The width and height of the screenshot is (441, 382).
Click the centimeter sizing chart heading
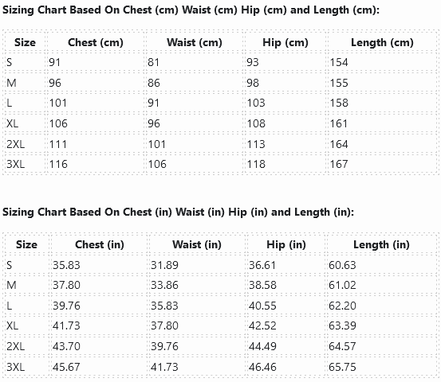pos(191,10)
